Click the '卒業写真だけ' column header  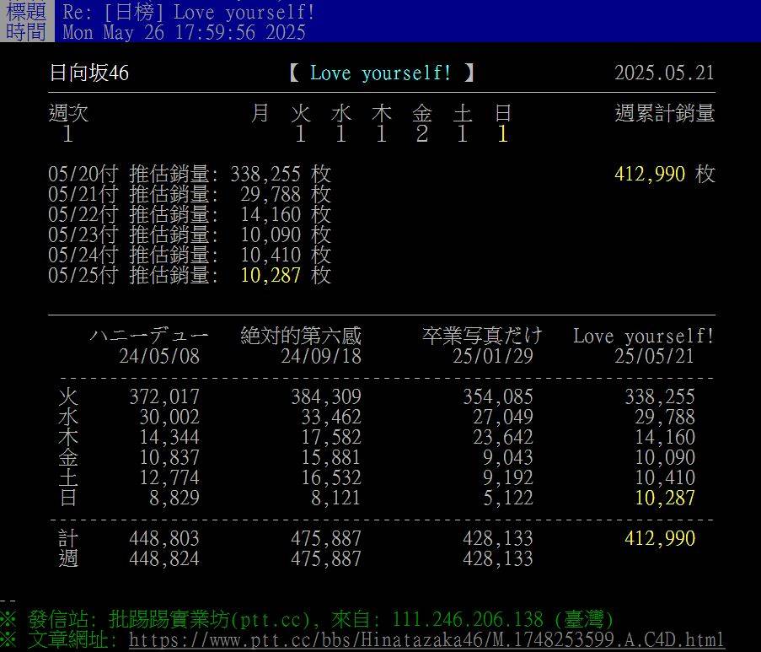pos(482,336)
